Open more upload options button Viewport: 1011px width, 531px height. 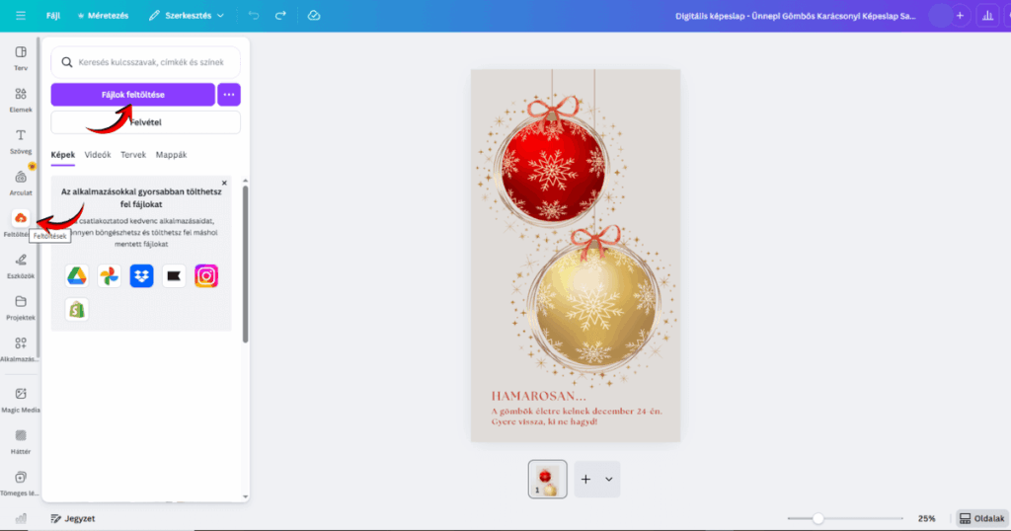click(x=229, y=95)
